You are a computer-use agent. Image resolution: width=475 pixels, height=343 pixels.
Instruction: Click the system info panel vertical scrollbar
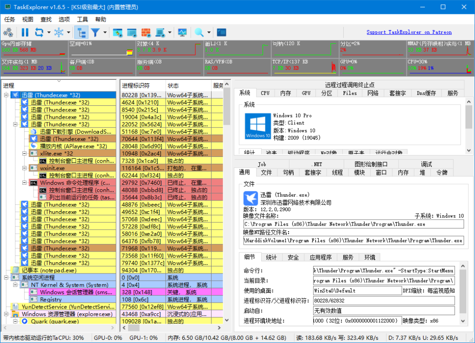(x=469, y=126)
